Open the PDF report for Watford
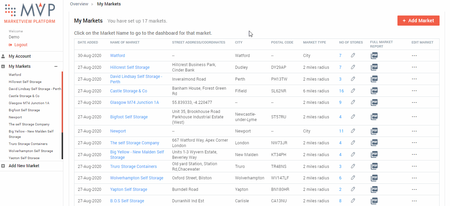 point(374,56)
